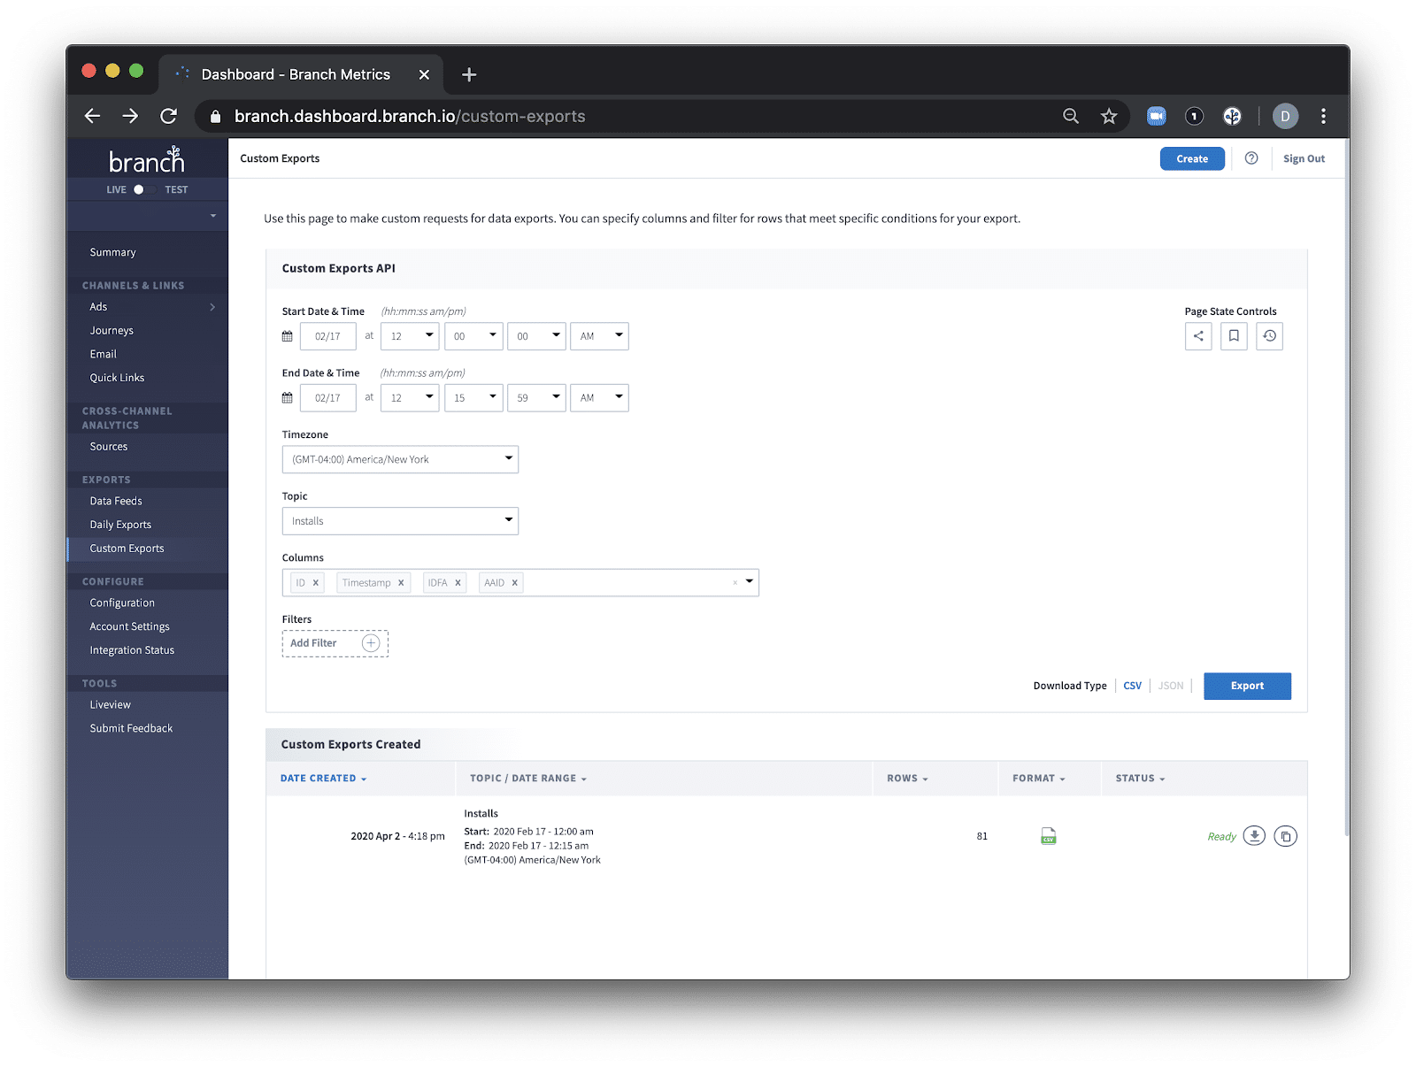
Task: Open the Topic dropdown showing Installs
Action: [400, 520]
